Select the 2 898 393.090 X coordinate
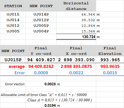This screenshot has height=108, width=124. 76,60
